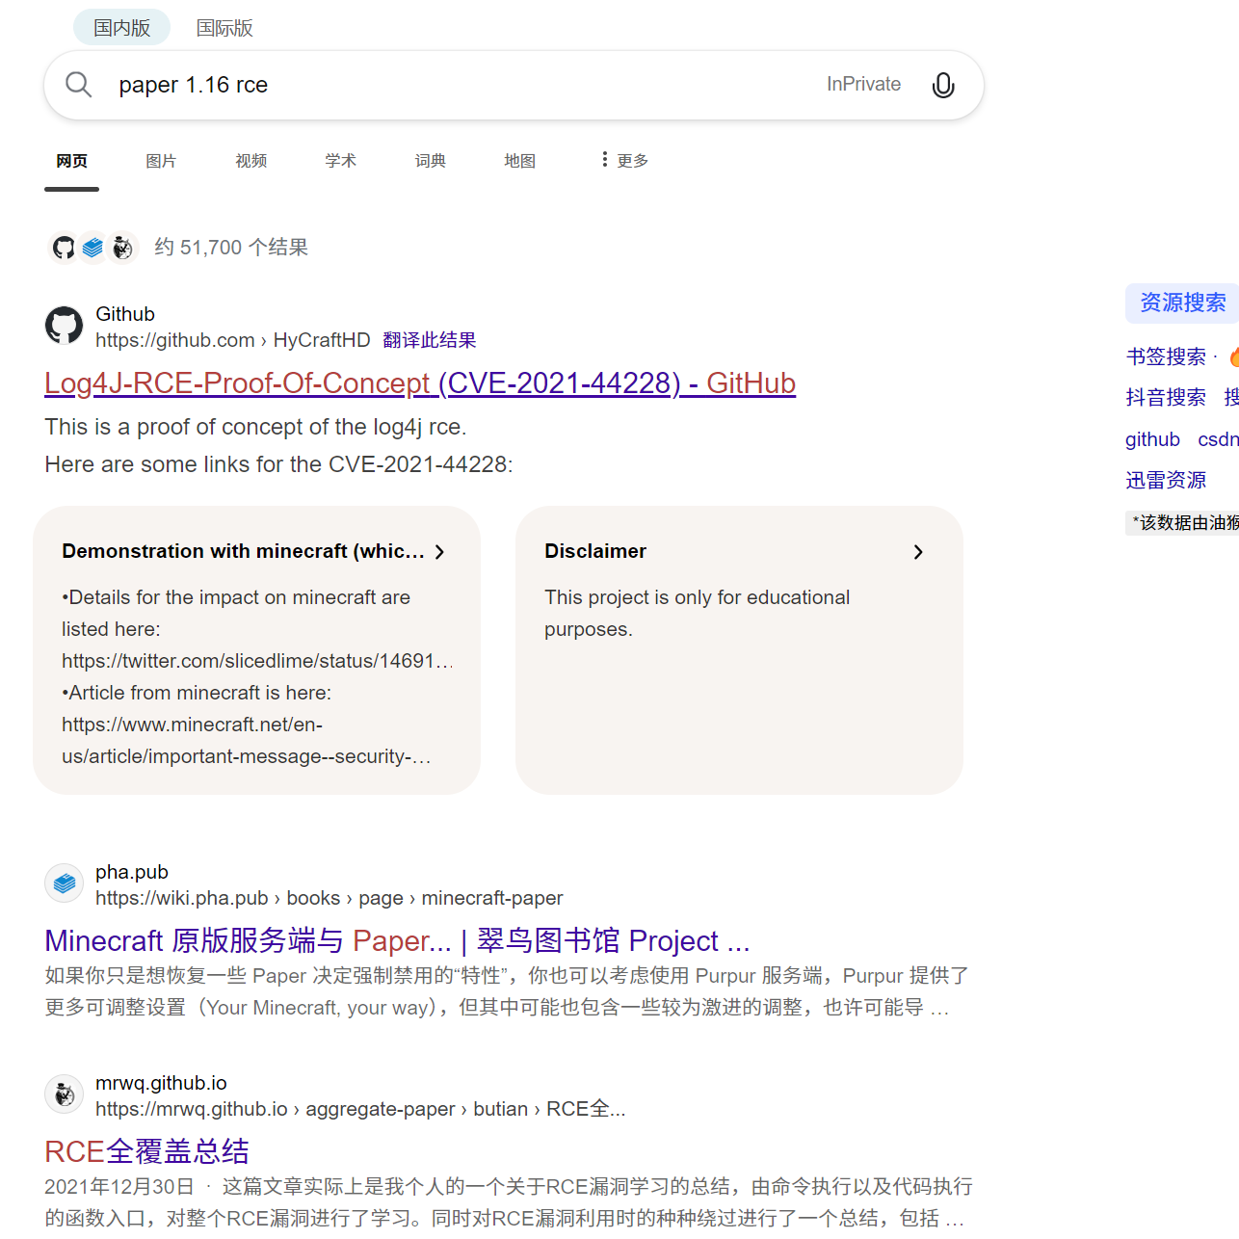Select the 学术 tab
Viewport: 1239px width, 1239px height.
coord(340,161)
